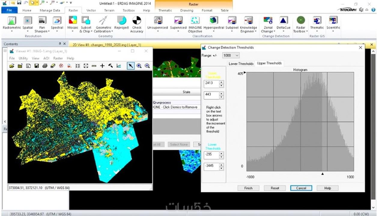The image size is (377, 216).
Task: Click the profile chart tool in Viewer #1
Action: (x=119, y=66)
